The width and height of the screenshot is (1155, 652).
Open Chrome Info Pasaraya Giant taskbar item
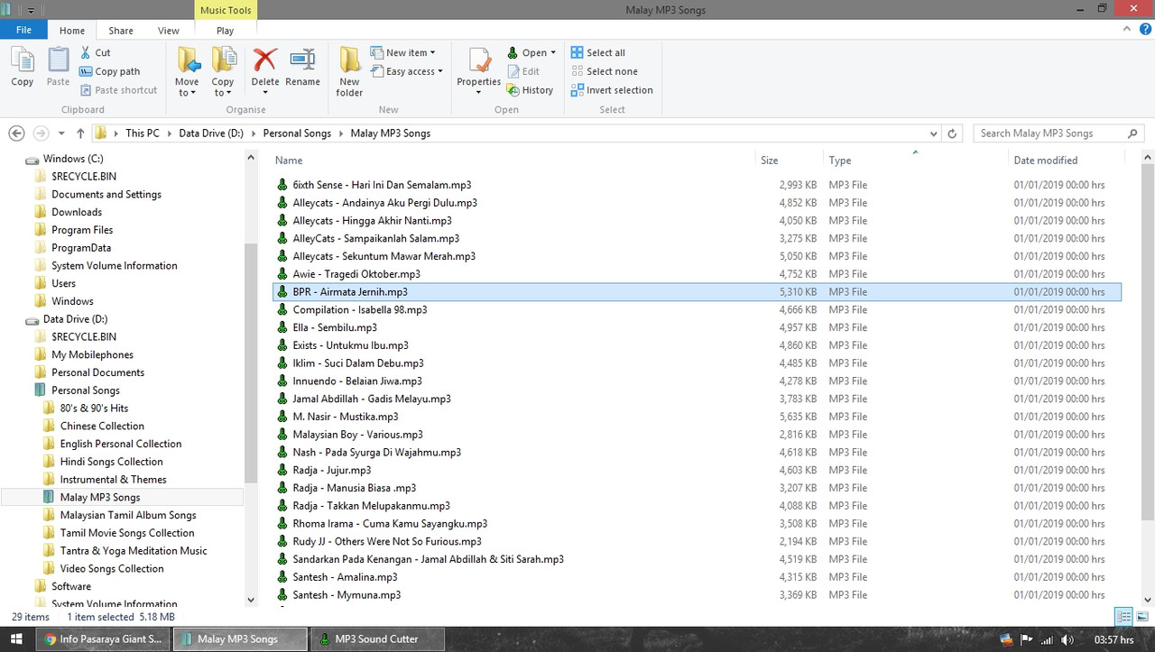[103, 639]
